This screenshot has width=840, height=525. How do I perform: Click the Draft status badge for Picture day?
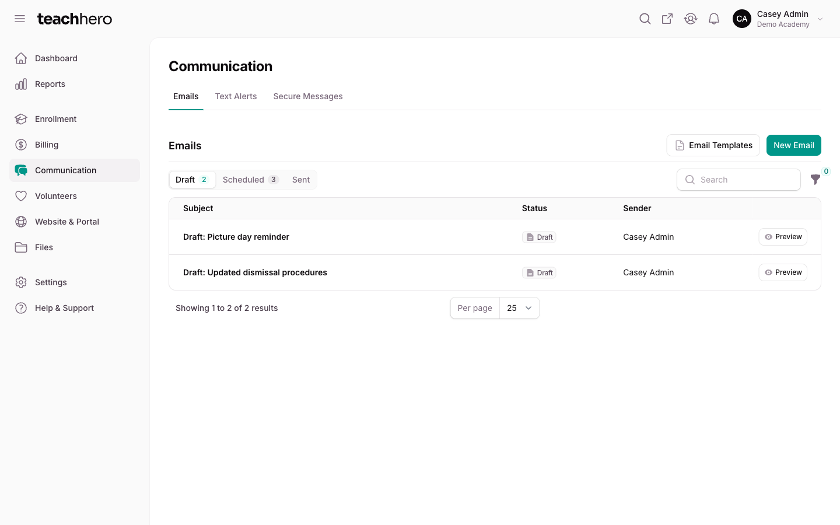[x=539, y=237]
